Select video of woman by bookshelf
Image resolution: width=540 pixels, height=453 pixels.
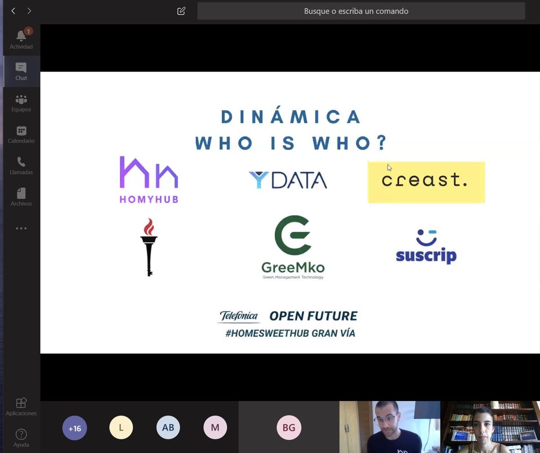tap(490, 427)
